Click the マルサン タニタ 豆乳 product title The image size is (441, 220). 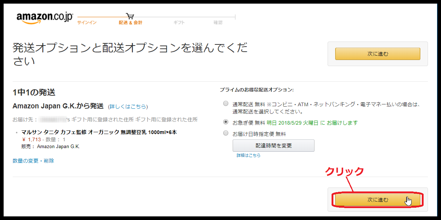(x=99, y=132)
